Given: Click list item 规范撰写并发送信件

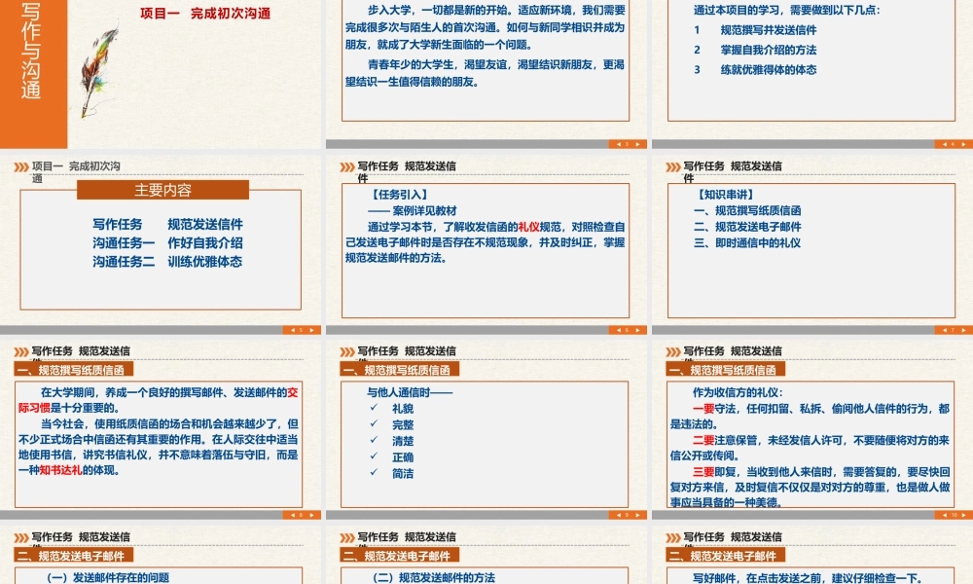Looking at the screenshot, I should (x=769, y=30).
